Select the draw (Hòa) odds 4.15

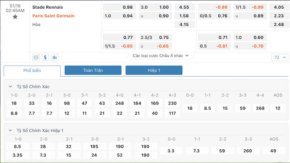pos(185,24)
